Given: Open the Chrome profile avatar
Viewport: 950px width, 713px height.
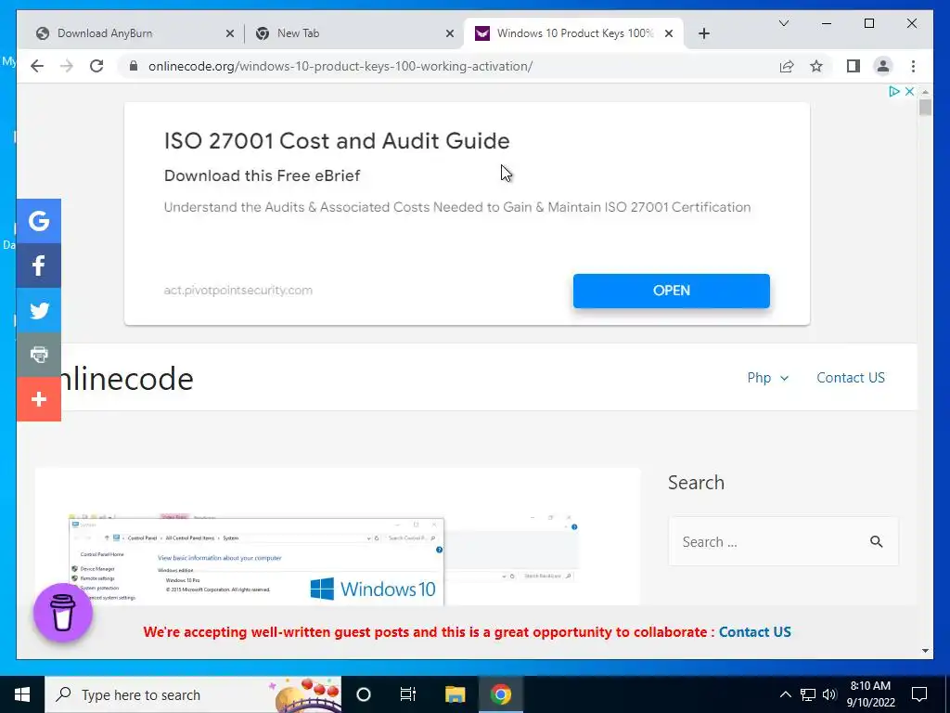Looking at the screenshot, I should [x=883, y=66].
